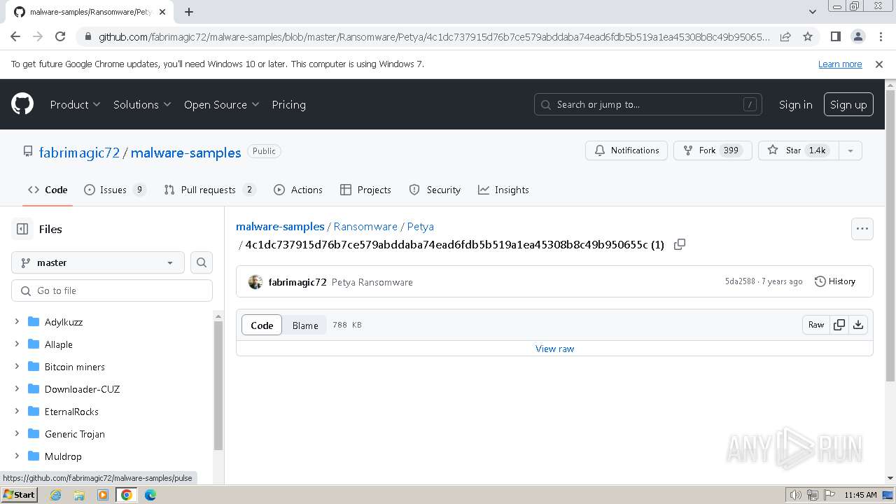896x504 pixels.
Task: Expand the Muldrop folder chevron
Action: tap(17, 456)
